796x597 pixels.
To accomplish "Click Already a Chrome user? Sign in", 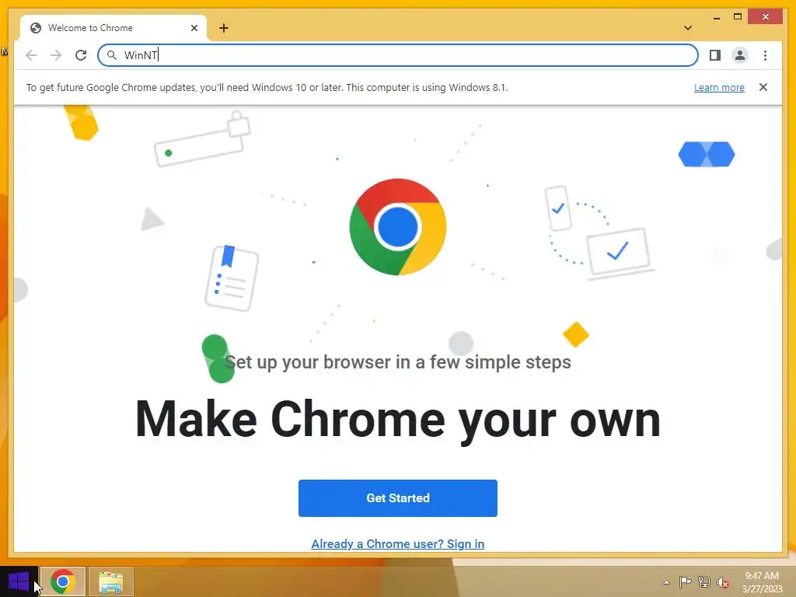I will (x=397, y=543).
